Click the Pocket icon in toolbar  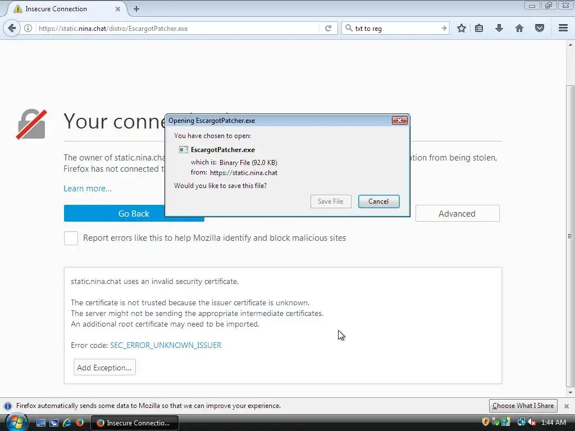(540, 28)
